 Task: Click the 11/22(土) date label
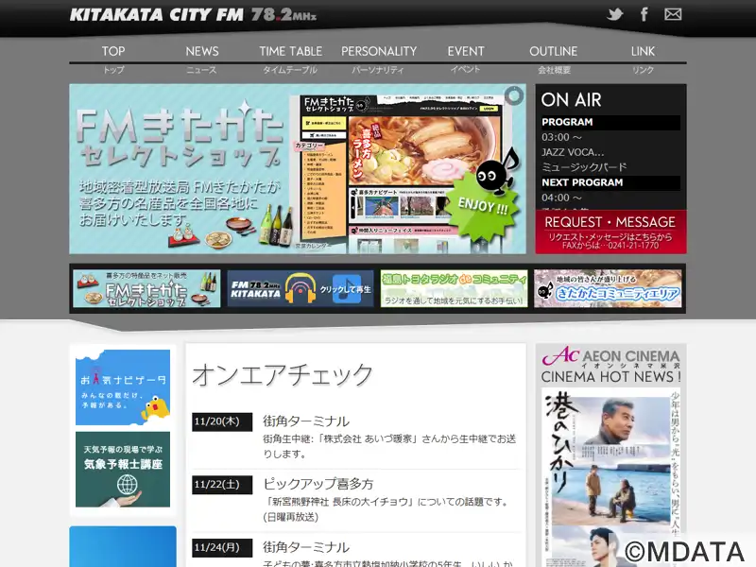coord(222,485)
